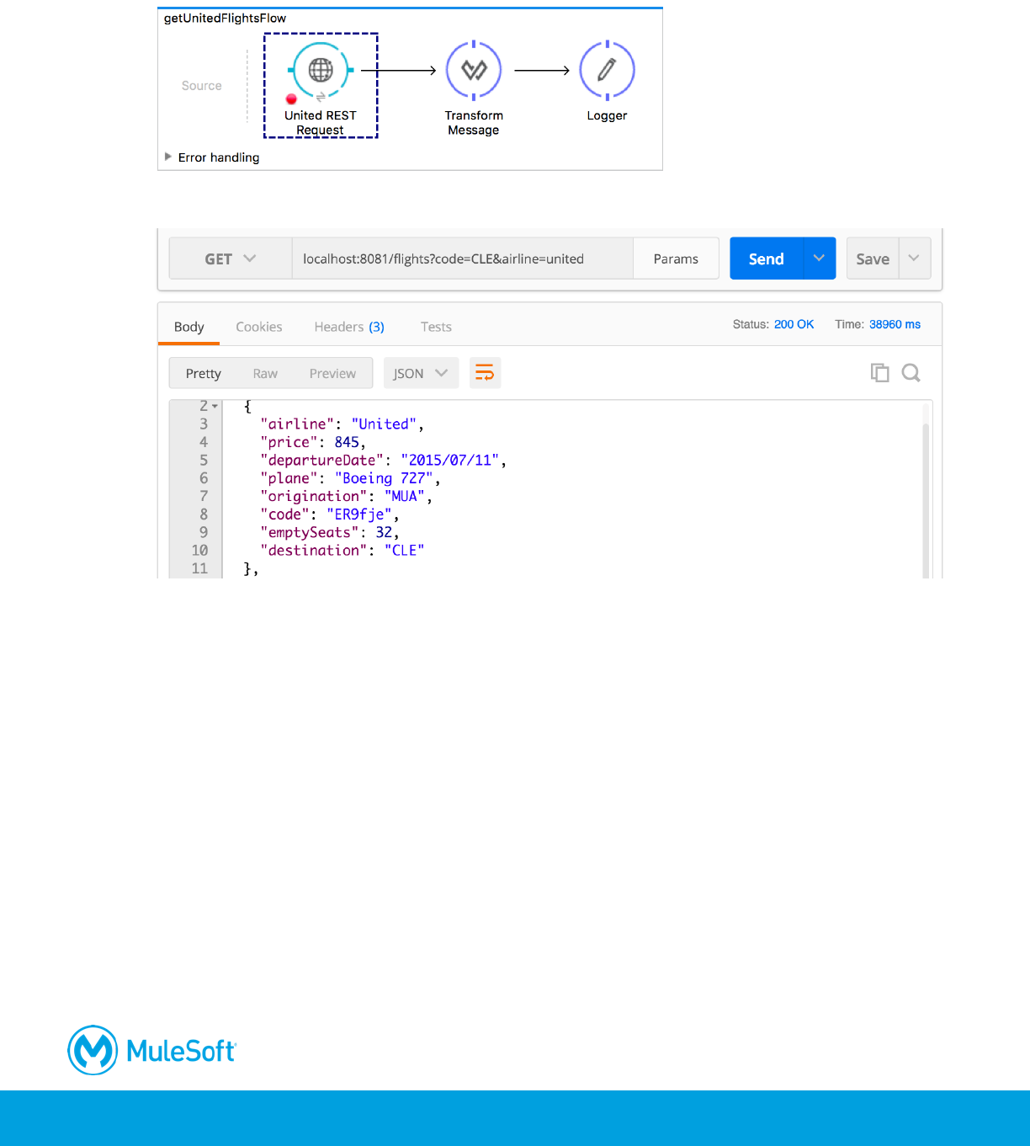Click the "departureDate" JSON line
This screenshot has width=1030, height=1146.
[383, 461]
